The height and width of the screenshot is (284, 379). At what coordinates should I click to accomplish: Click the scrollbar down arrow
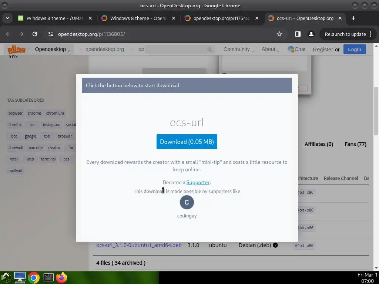point(376,268)
